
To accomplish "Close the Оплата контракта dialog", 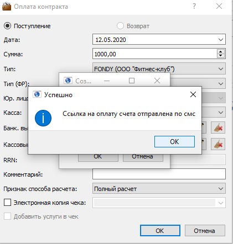I will pos(219,7).
